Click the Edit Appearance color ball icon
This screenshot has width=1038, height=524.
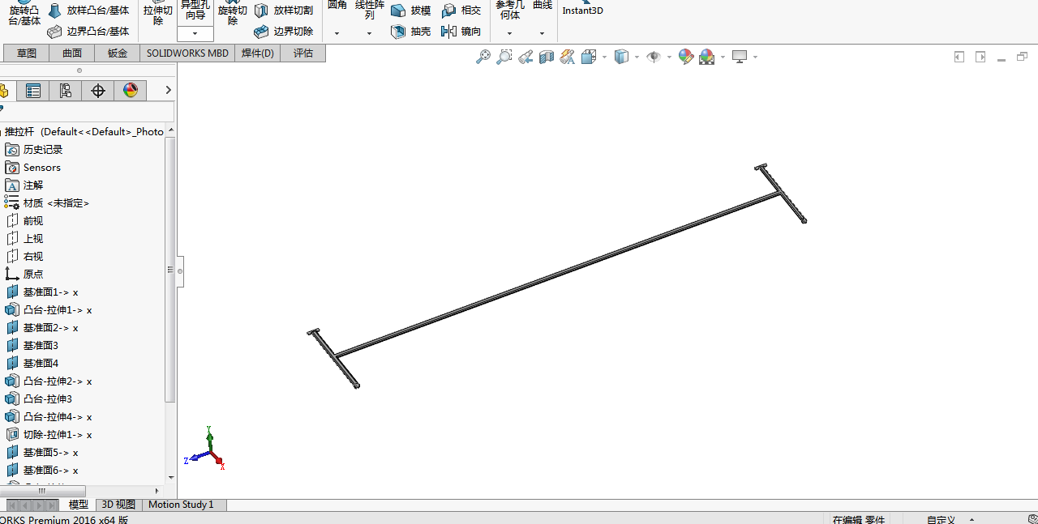(686, 57)
